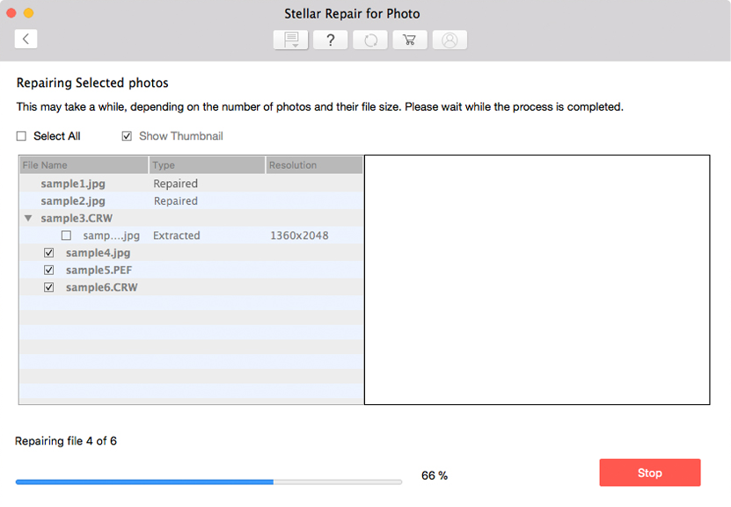Click the yellow minimize window button
This screenshot has height=507, width=731.
coord(28,13)
